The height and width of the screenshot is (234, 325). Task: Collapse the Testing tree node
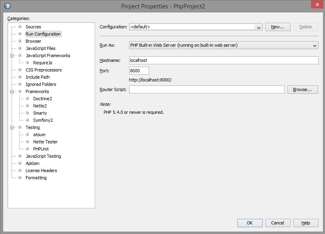[12, 127]
